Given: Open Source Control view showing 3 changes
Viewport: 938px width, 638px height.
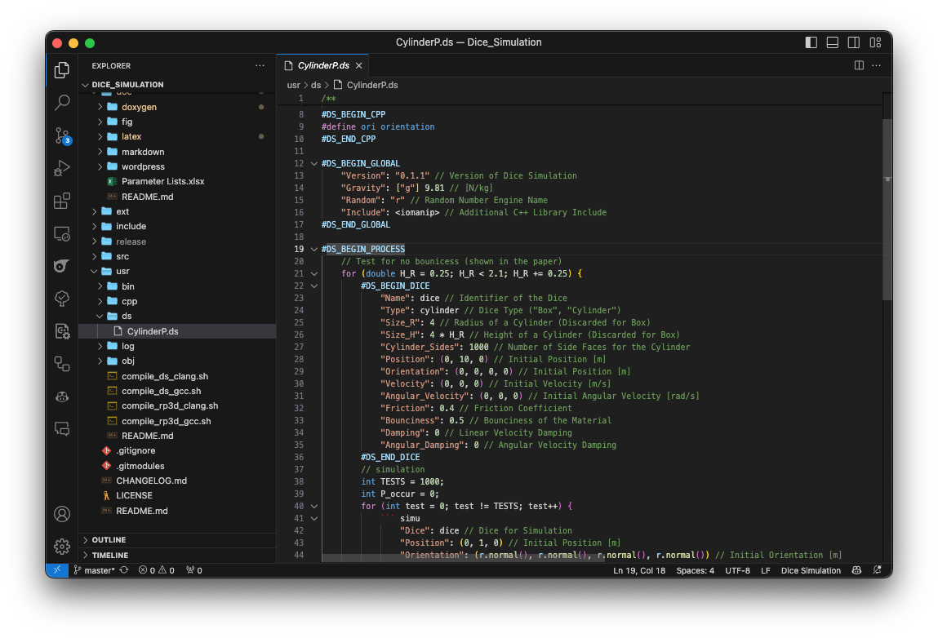Looking at the screenshot, I should click(x=61, y=135).
